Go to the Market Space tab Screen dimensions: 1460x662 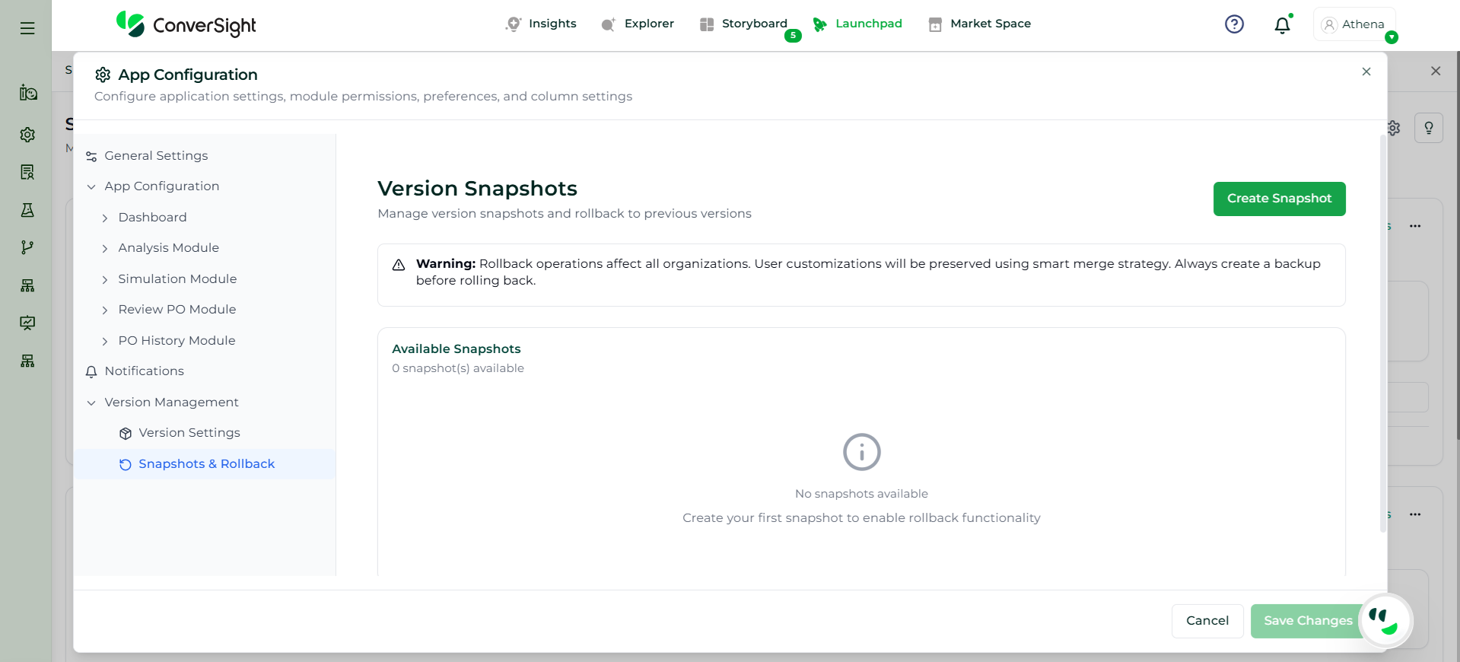point(980,24)
